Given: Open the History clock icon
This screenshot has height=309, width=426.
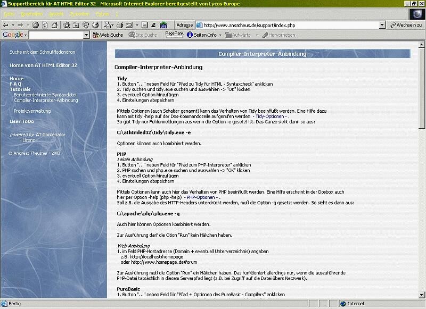Looking at the screenshot, I should click(x=95, y=25).
